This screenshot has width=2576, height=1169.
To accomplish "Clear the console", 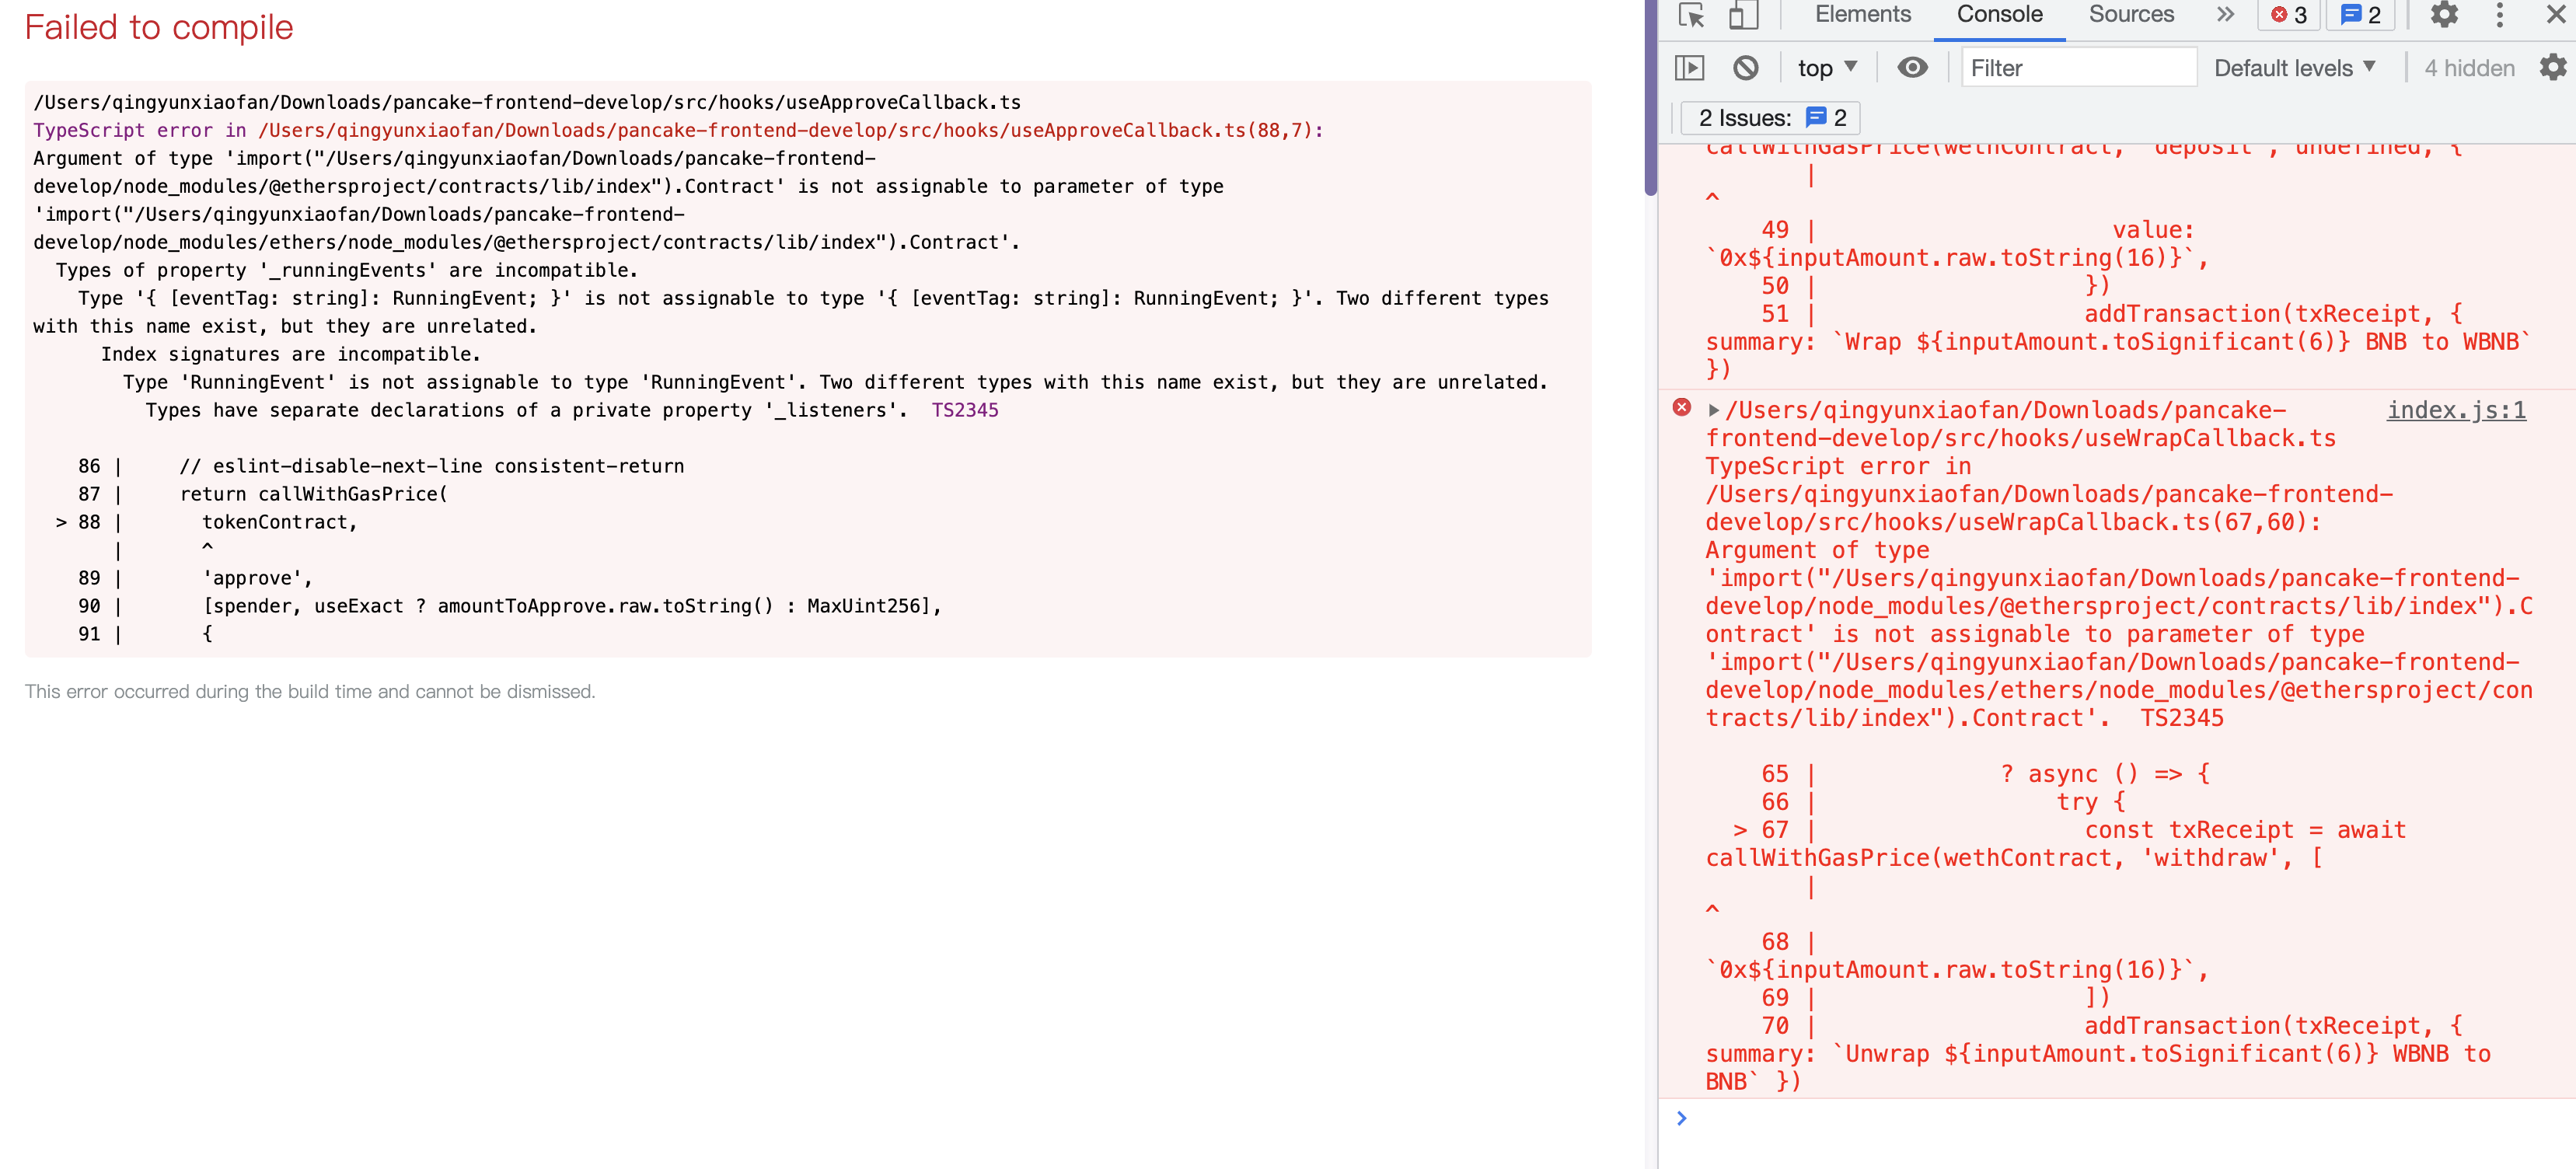I will click(x=1747, y=67).
